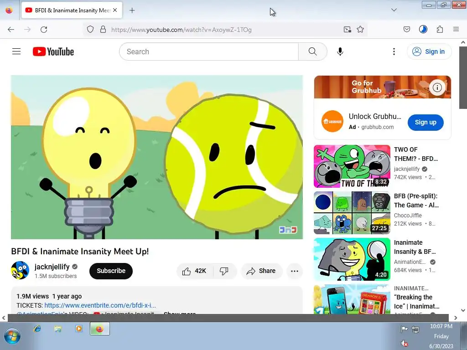Open Breaking the Ice video thumbnail
Image resolution: width=467 pixels, height=350 pixels.
(x=352, y=299)
